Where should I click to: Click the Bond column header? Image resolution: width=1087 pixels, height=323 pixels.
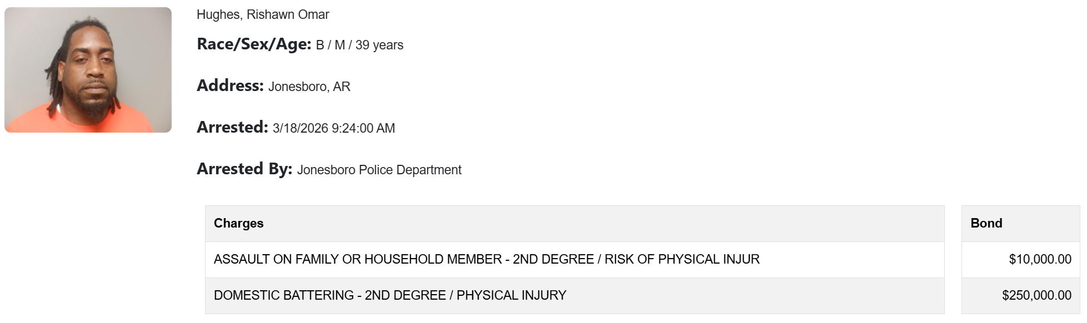[x=986, y=223]
